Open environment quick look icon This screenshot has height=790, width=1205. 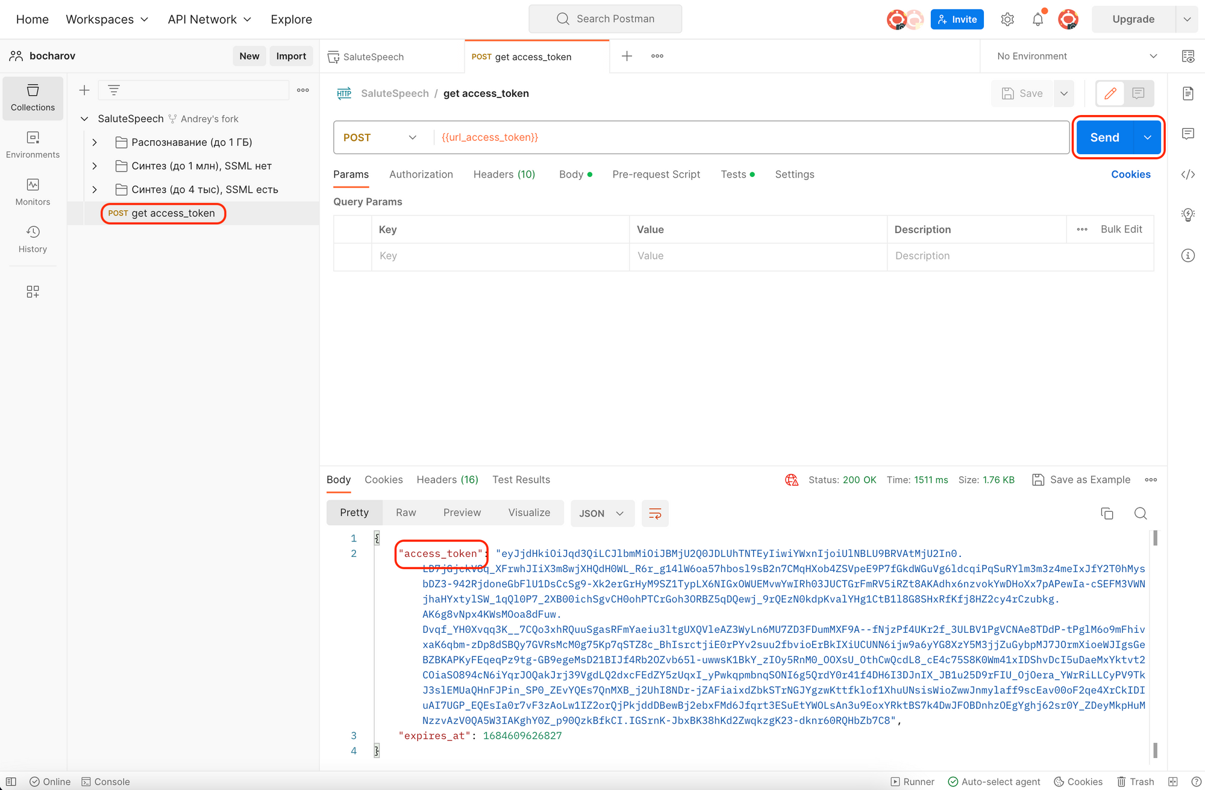pos(1188,56)
